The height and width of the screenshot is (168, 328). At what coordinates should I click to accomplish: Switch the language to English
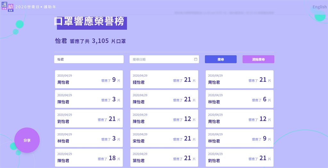[x=319, y=7]
